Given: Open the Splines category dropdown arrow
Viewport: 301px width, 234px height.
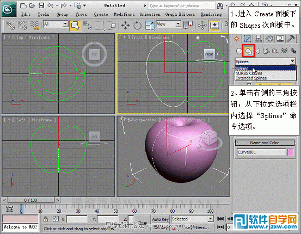Looking at the screenshot, I should tap(292, 61).
